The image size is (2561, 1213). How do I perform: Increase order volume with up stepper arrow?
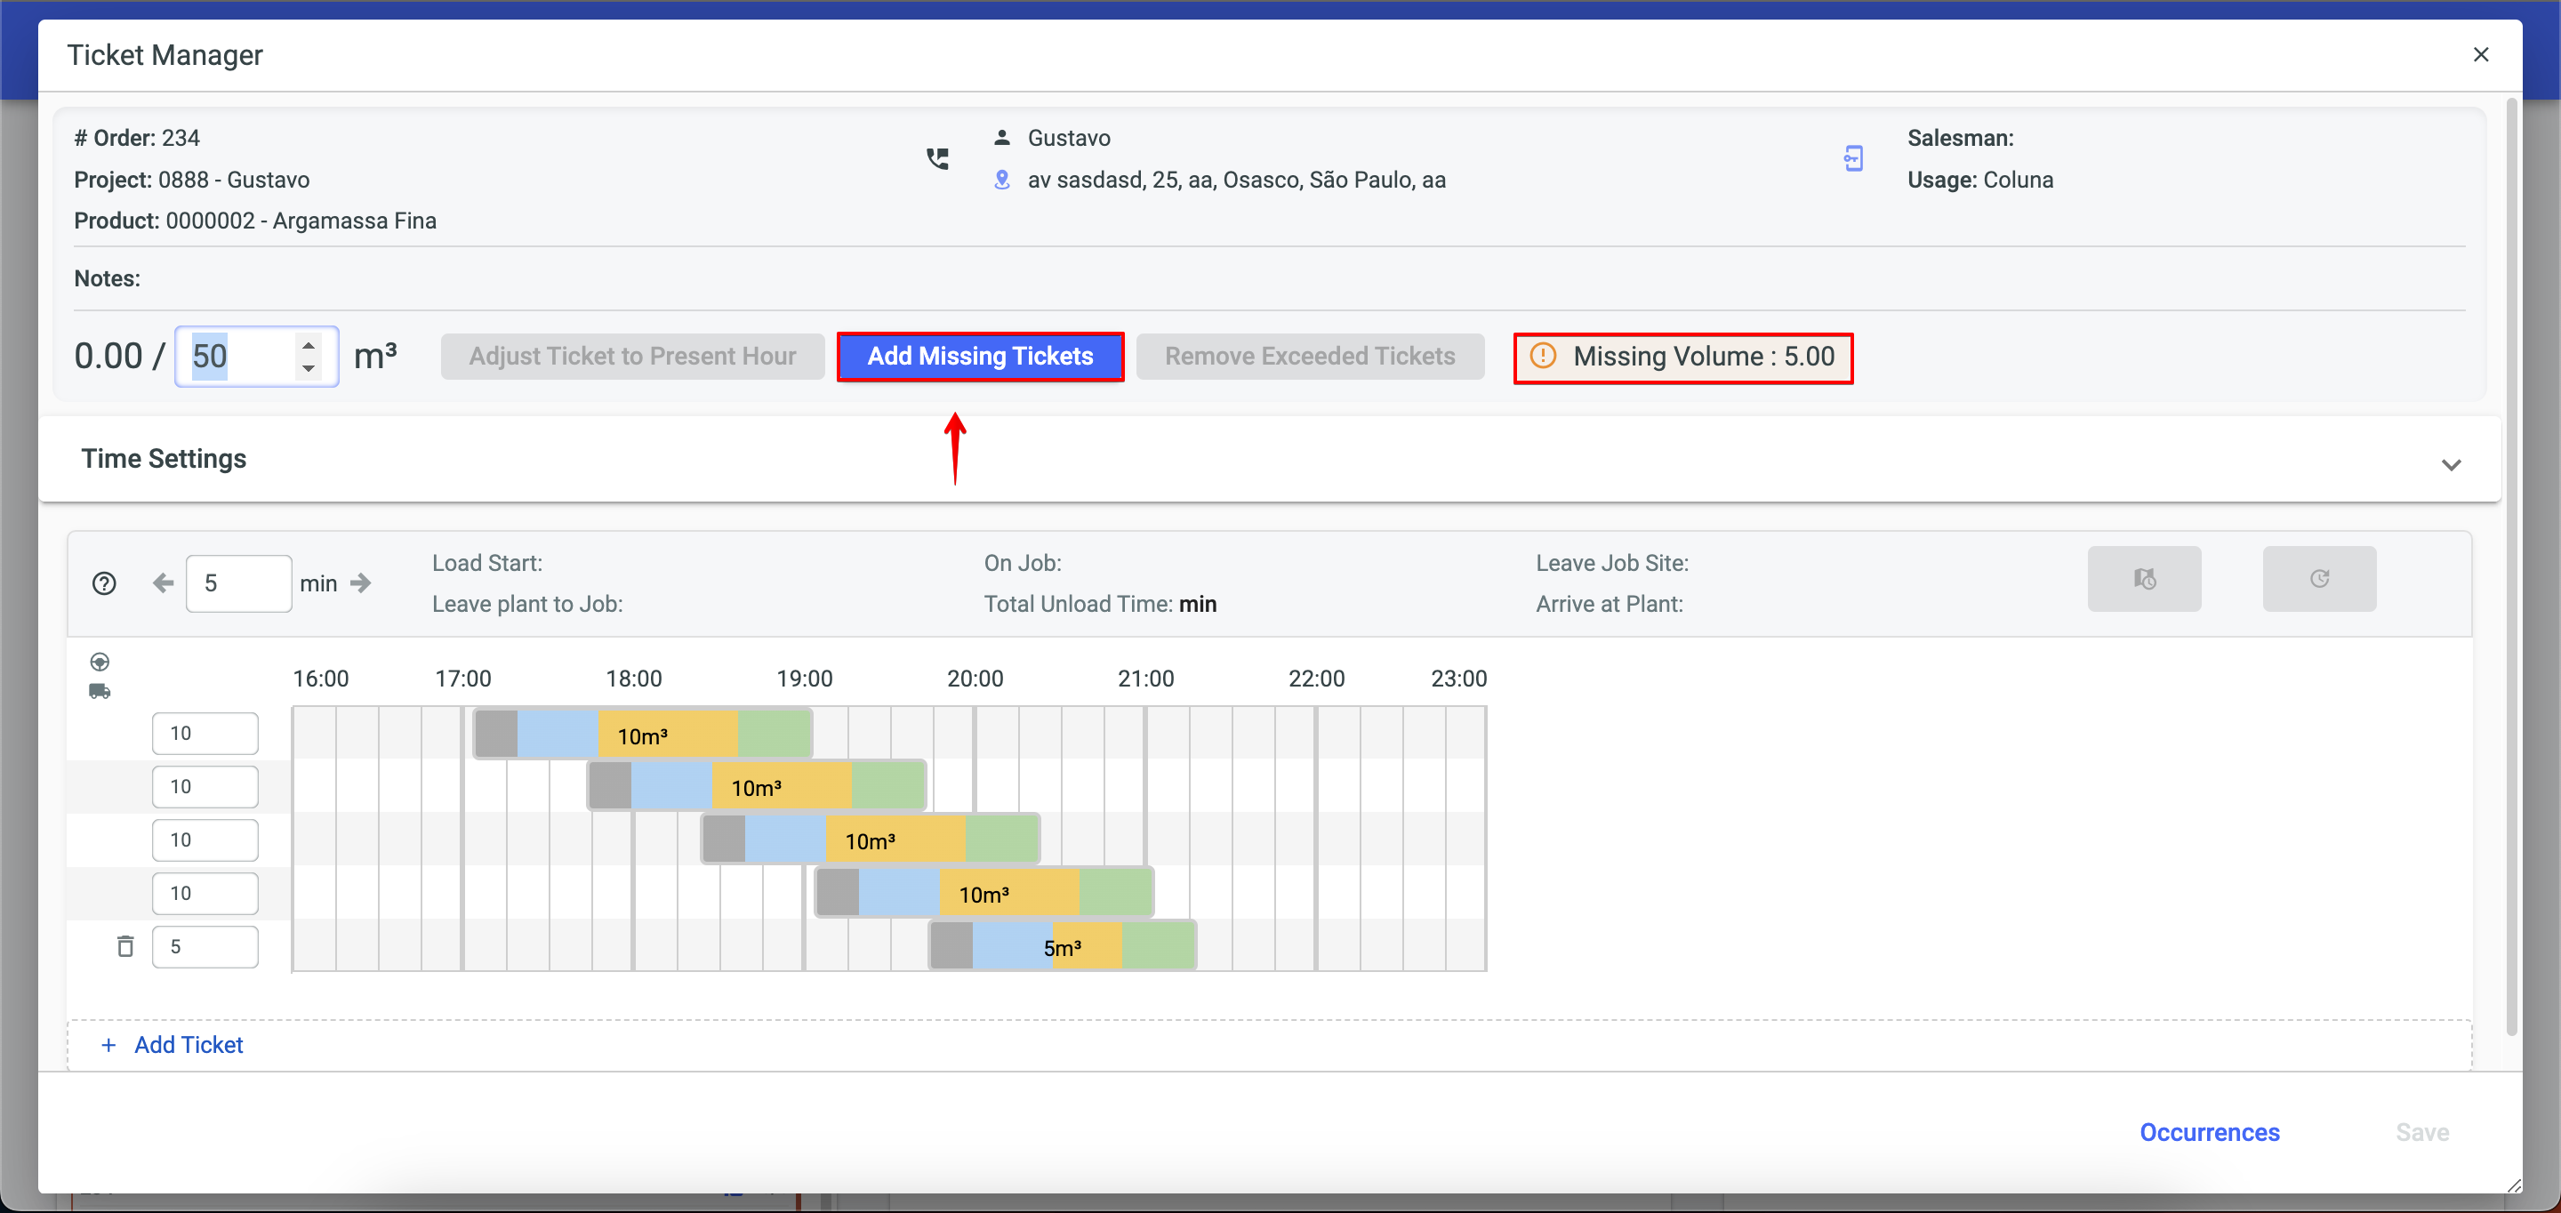pyautogui.click(x=309, y=345)
